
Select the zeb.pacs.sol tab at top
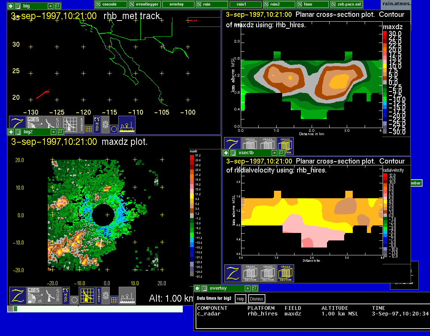(x=346, y=4)
